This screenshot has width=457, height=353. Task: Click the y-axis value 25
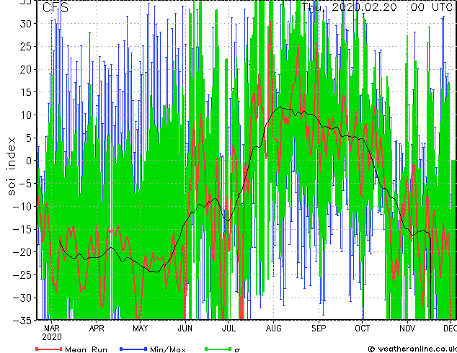[26, 46]
